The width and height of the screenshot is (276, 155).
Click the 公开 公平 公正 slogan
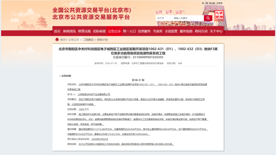point(169,12)
